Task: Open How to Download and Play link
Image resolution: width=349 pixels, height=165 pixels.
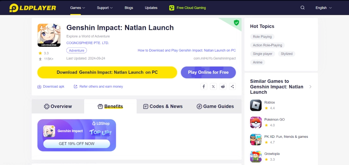Action: pos(186,50)
